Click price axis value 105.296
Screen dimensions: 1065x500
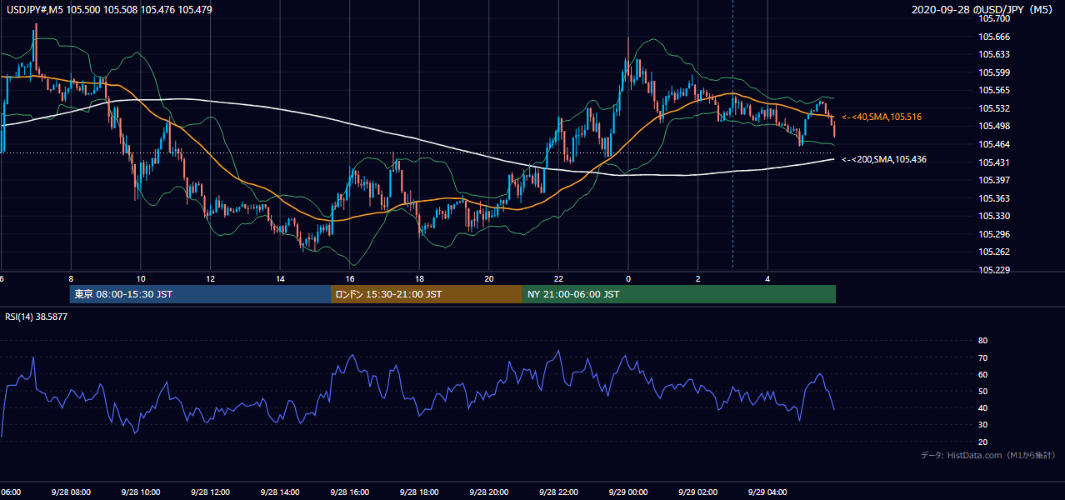pos(994,234)
